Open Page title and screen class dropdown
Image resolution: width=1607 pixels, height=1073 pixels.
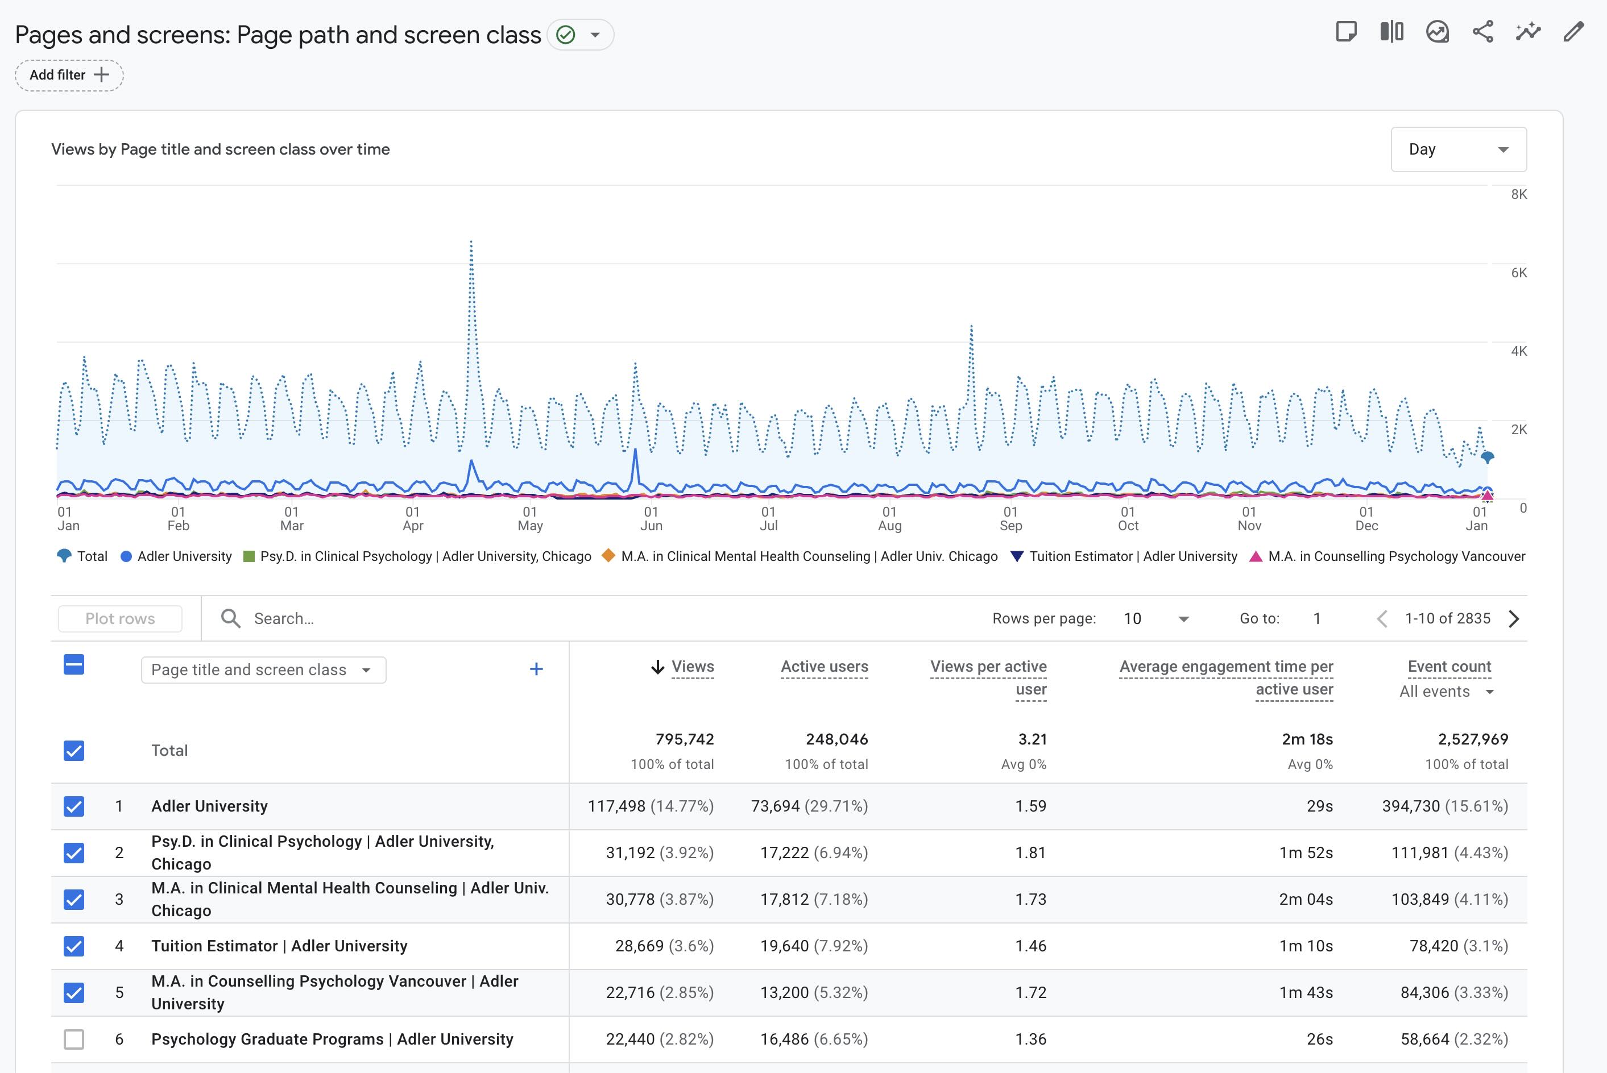tap(263, 670)
